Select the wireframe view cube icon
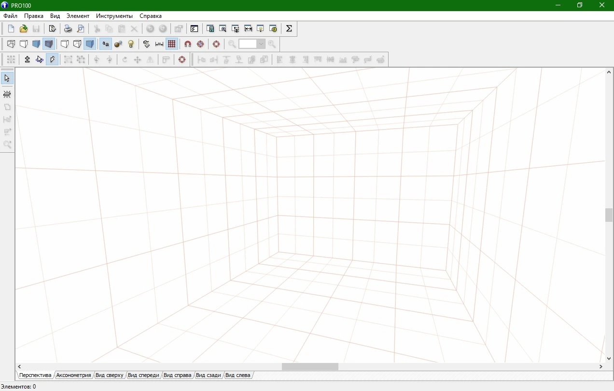 coord(11,44)
